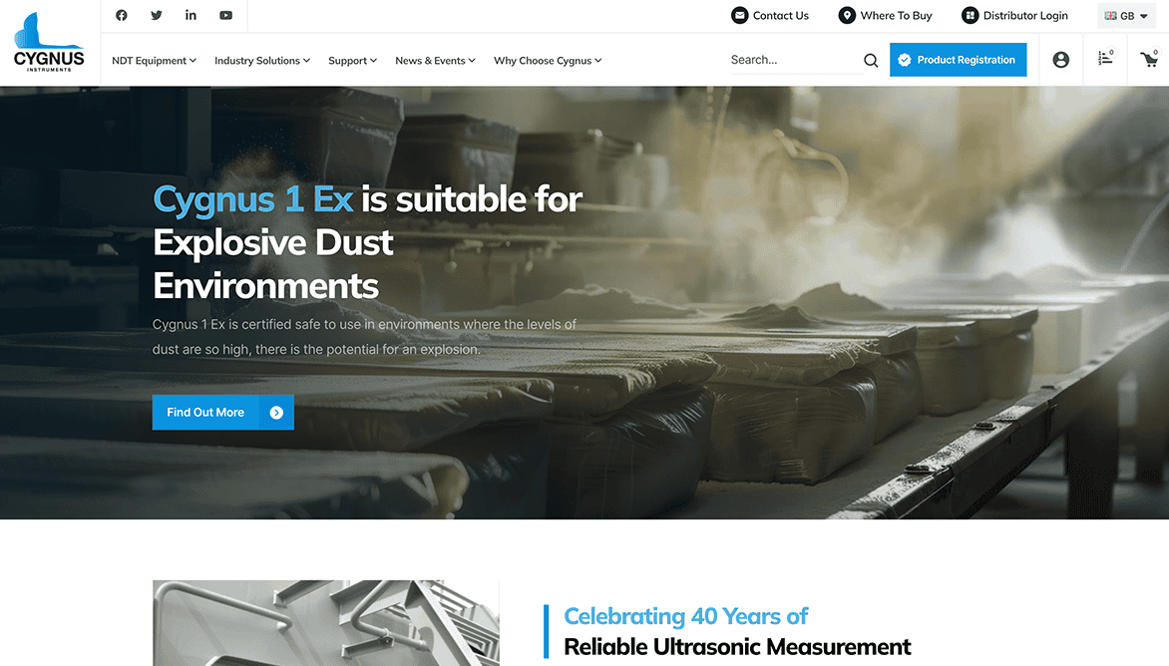Screen dimensions: 1169x666
Task: Click the Product Registration button
Action: [958, 60]
